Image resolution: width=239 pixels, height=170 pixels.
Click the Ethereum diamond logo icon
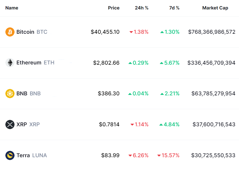[x=10, y=63]
